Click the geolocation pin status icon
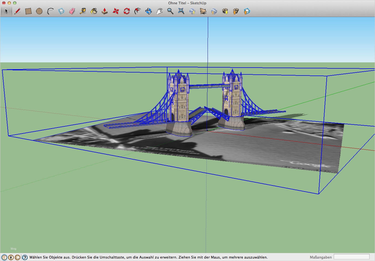The width and height of the screenshot is (375, 261). coord(4,257)
